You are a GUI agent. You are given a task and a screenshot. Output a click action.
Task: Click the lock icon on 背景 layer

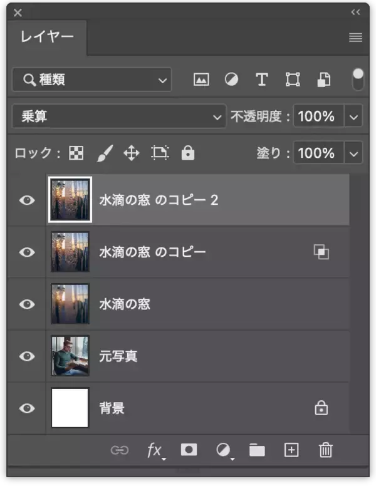point(321,408)
